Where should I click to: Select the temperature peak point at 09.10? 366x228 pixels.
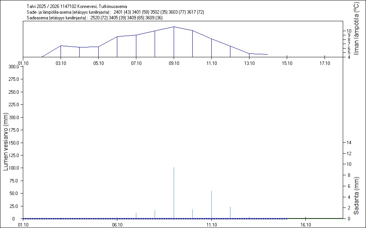(174, 27)
